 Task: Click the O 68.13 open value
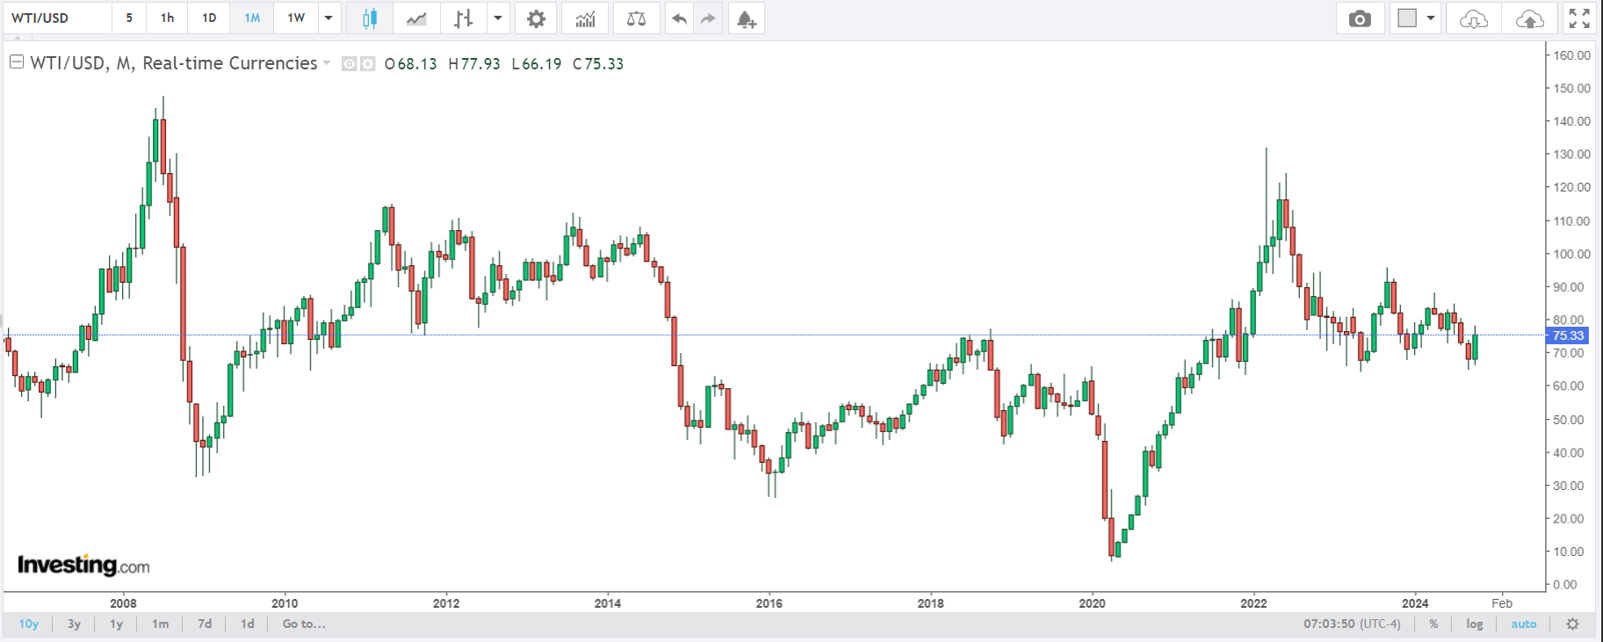click(x=411, y=63)
